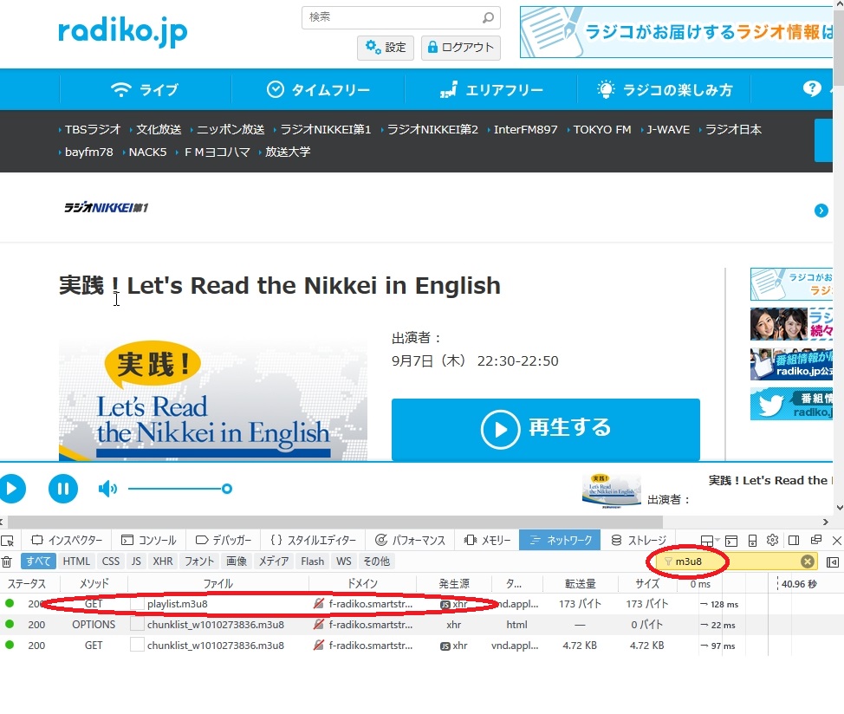Click the ログアウト logout button
Image resolution: width=844 pixels, height=714 pixels.
tap(461, 48)
